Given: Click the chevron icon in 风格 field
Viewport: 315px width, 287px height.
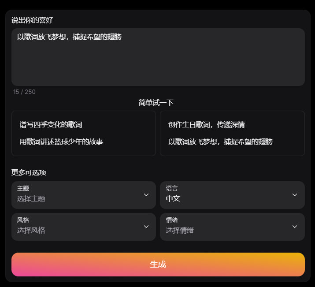Looking at the screenshot, I should pyautogui.click(x=146, y=227).
